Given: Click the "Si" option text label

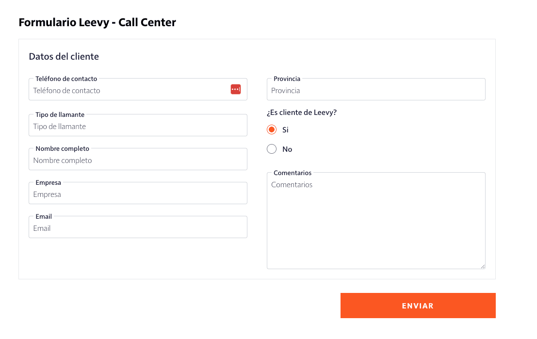Looking at the screenshot, I should tap(285, 130).
